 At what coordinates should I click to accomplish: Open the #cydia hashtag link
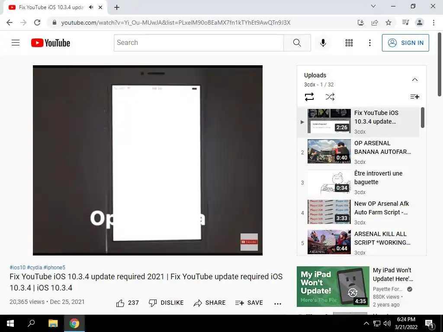pyautogui.click(x=35, y=267)
